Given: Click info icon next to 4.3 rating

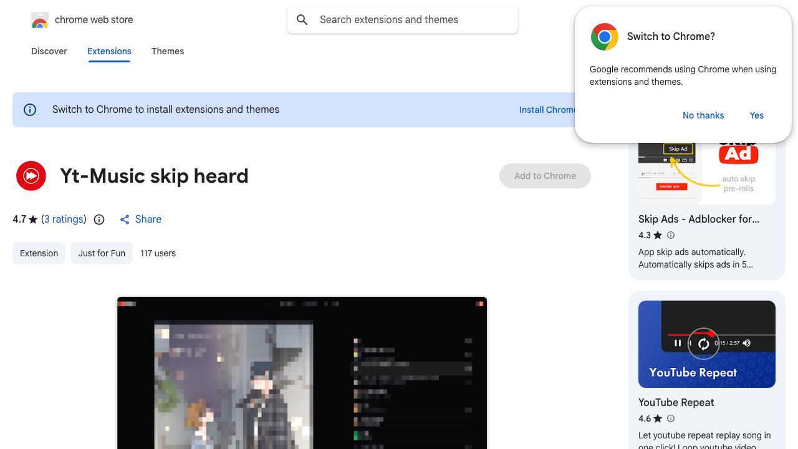Looking at the screenshot, I should click(x=671, y=235).
